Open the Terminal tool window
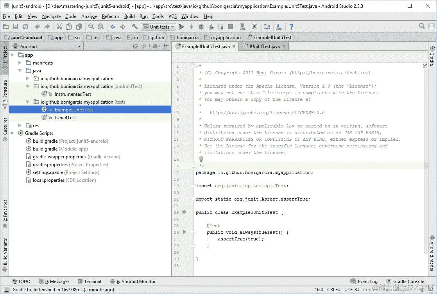437x294 pixels. point(90,281)
